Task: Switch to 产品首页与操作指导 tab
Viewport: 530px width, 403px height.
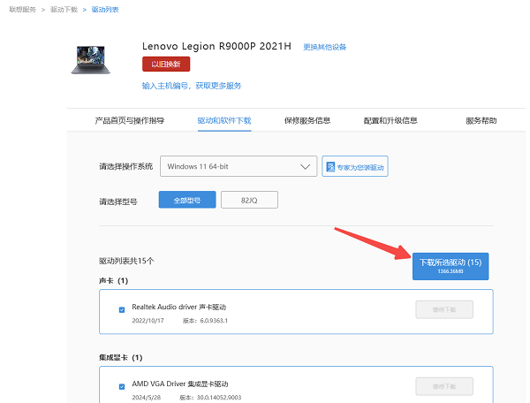Action: (x=130, y=120)
